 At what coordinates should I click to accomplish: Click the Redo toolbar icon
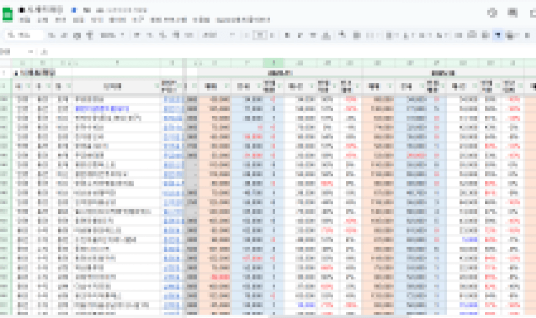[64, 36]
